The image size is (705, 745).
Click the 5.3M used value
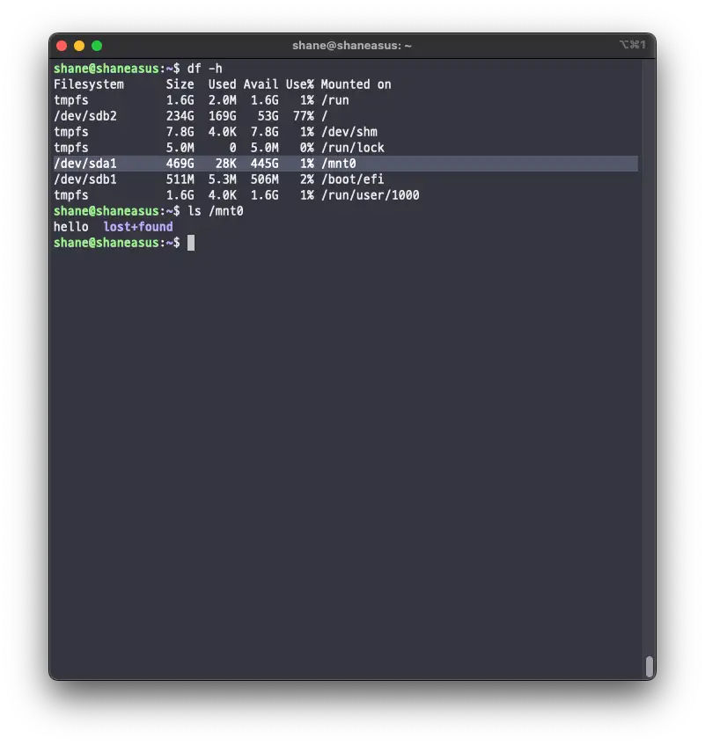pyautogui.click(x=222, y=179)
